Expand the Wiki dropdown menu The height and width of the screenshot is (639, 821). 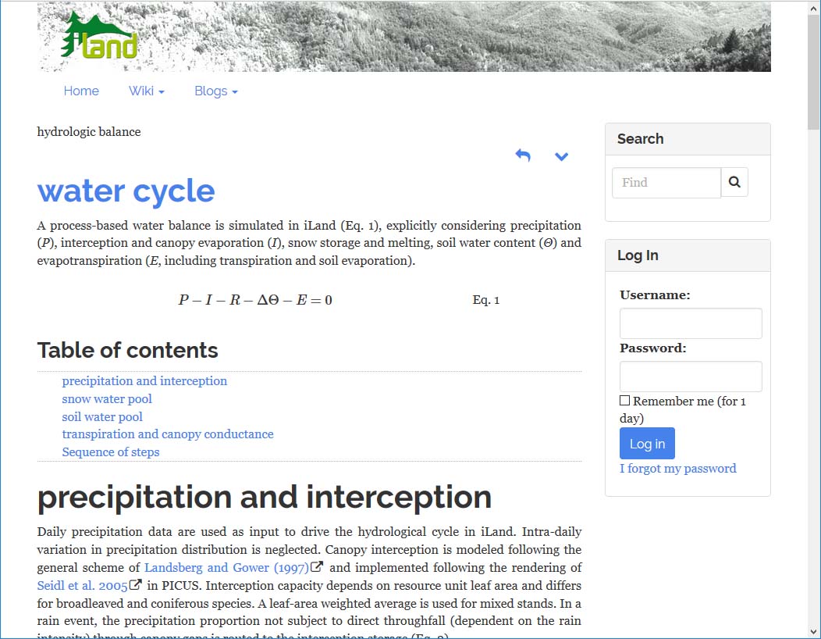click(x=146, y=91)
